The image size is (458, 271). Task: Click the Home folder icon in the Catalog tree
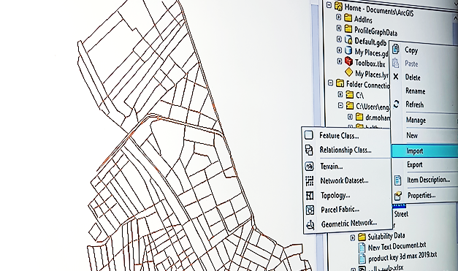pyautogui.click(x=338, y=6)
